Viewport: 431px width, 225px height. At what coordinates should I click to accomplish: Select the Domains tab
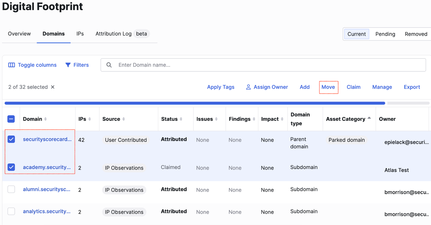pyautogui.click(x=54, y=34)
